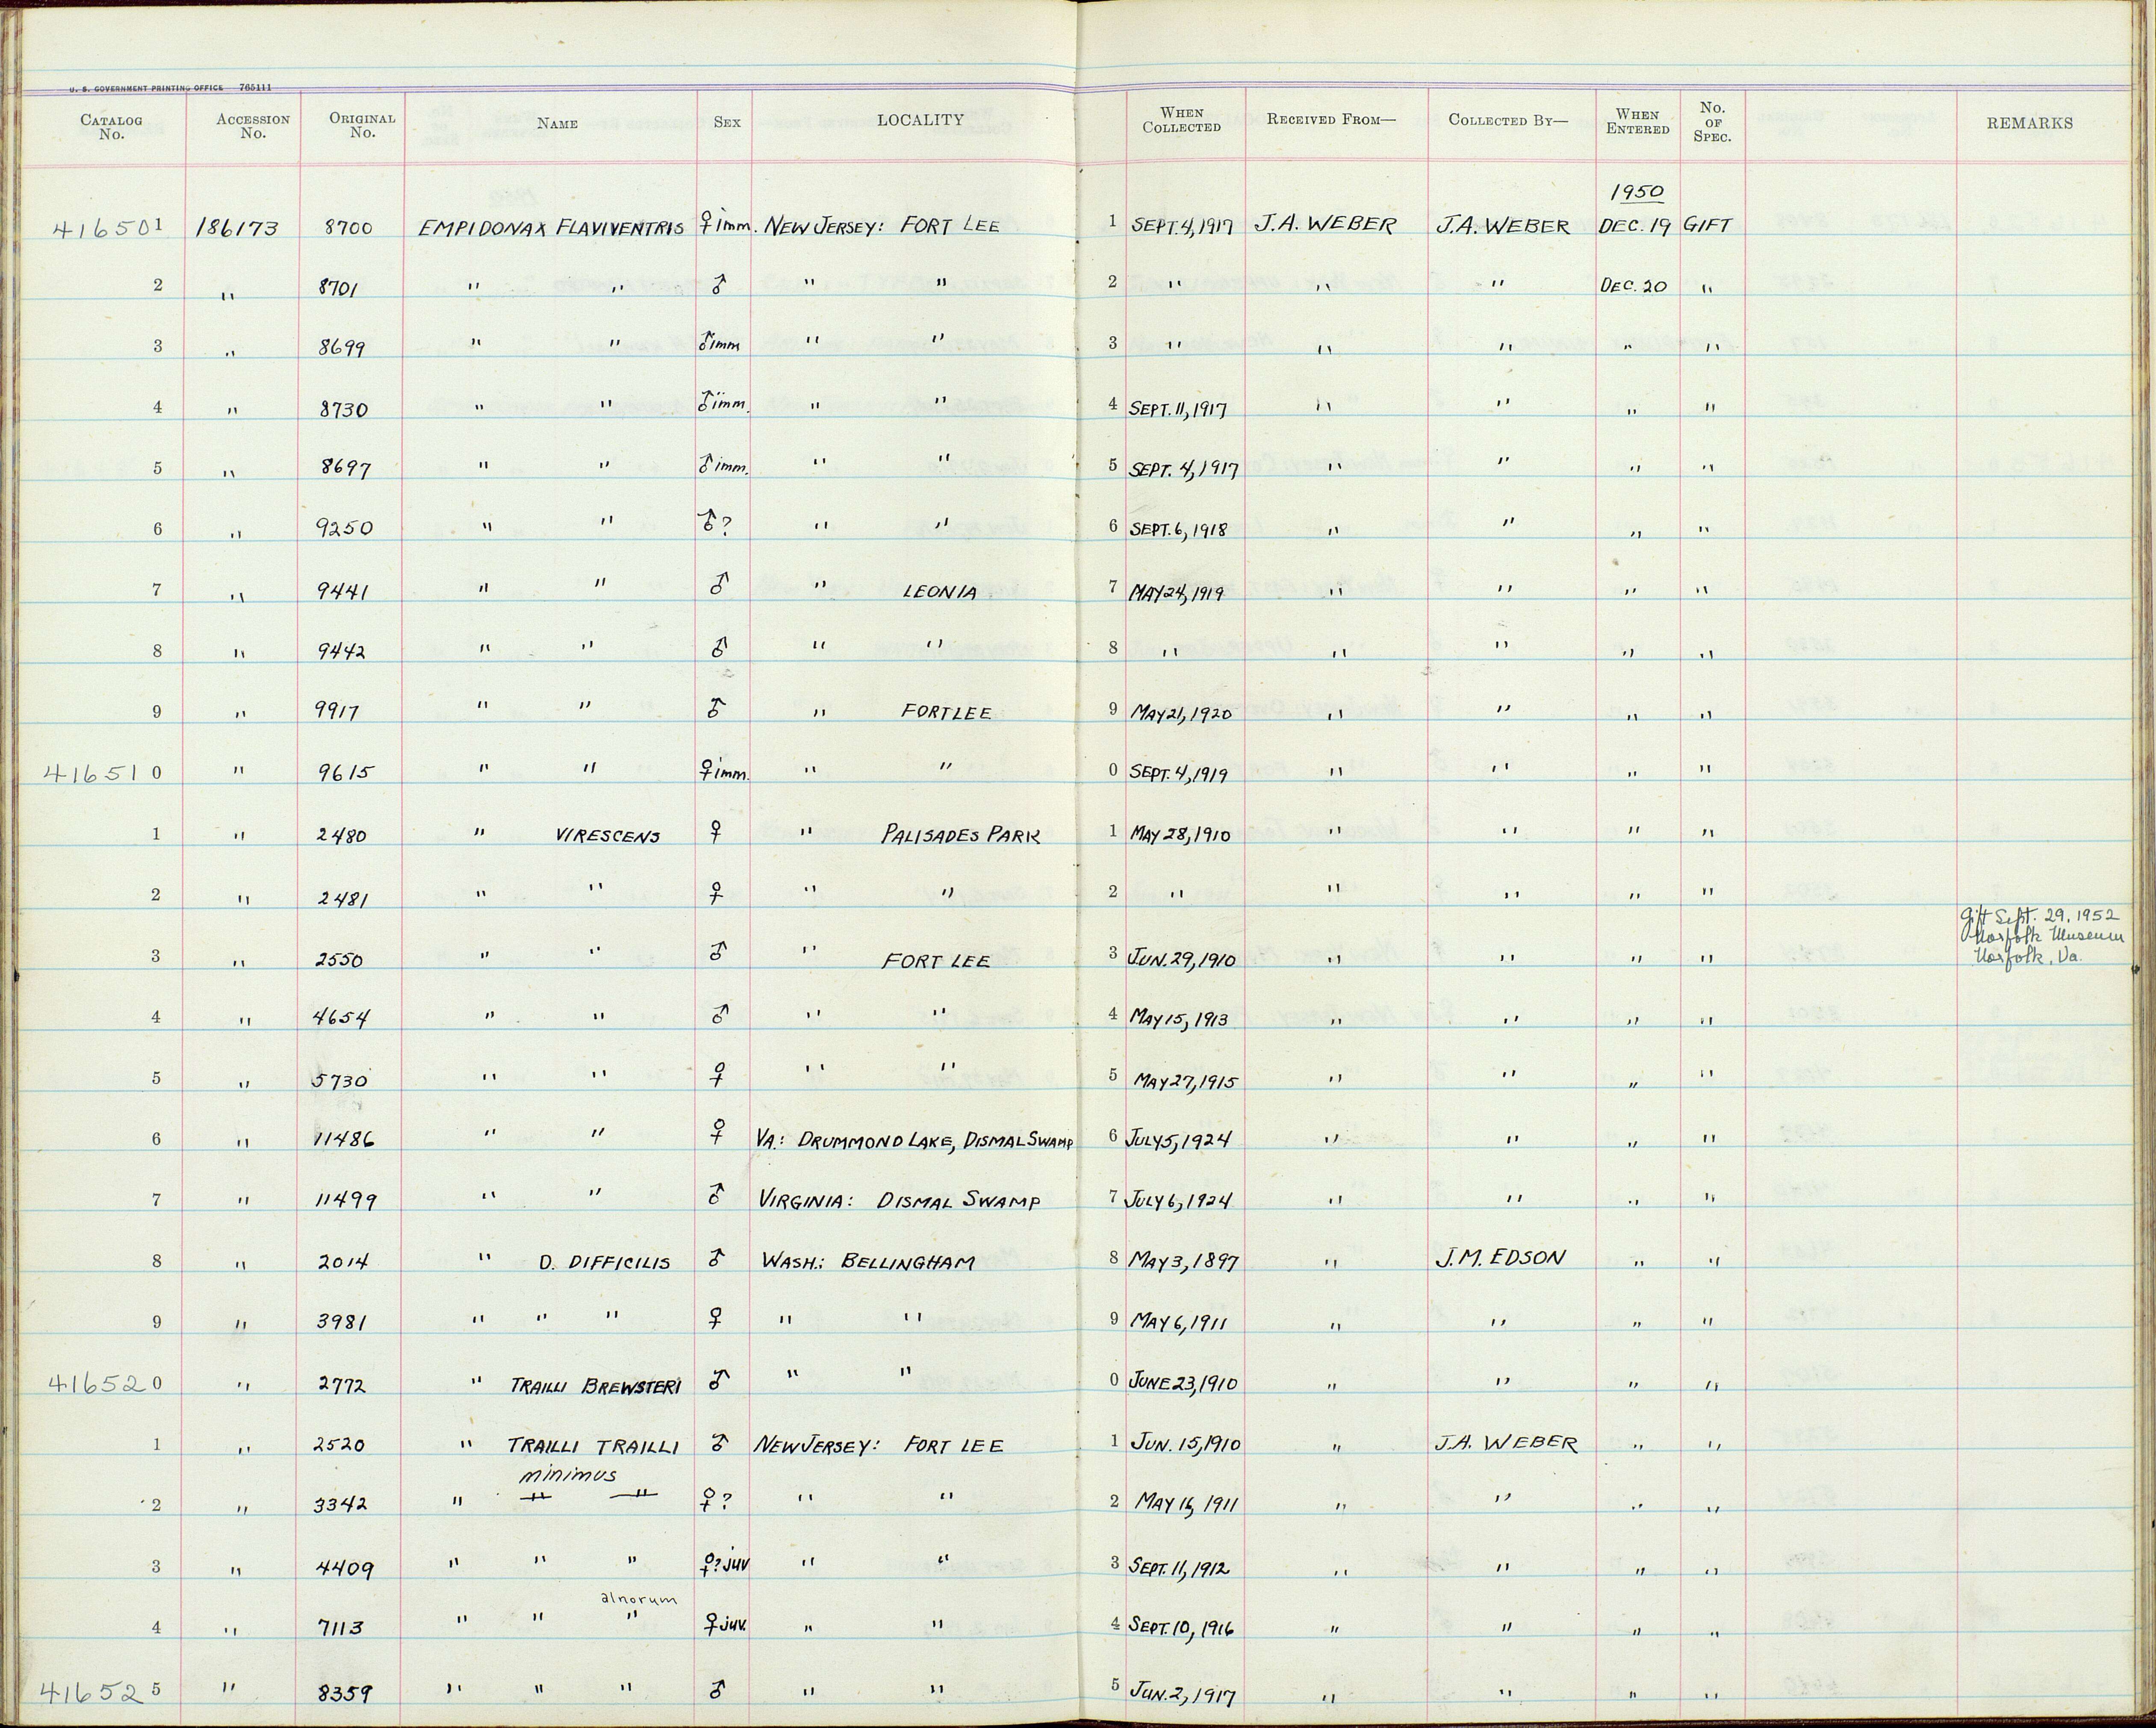Click the species name 'Virescens'
Viewport: 2156px width, 1728px height.
[x=607, y=836]
